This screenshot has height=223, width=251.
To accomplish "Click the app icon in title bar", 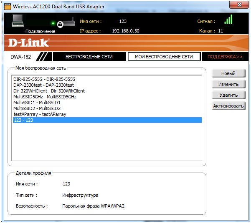I will [x=8, y=6].
